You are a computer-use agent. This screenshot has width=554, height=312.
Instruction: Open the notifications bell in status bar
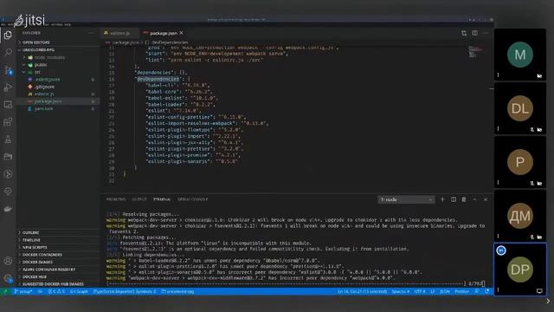tap(487, 292)
